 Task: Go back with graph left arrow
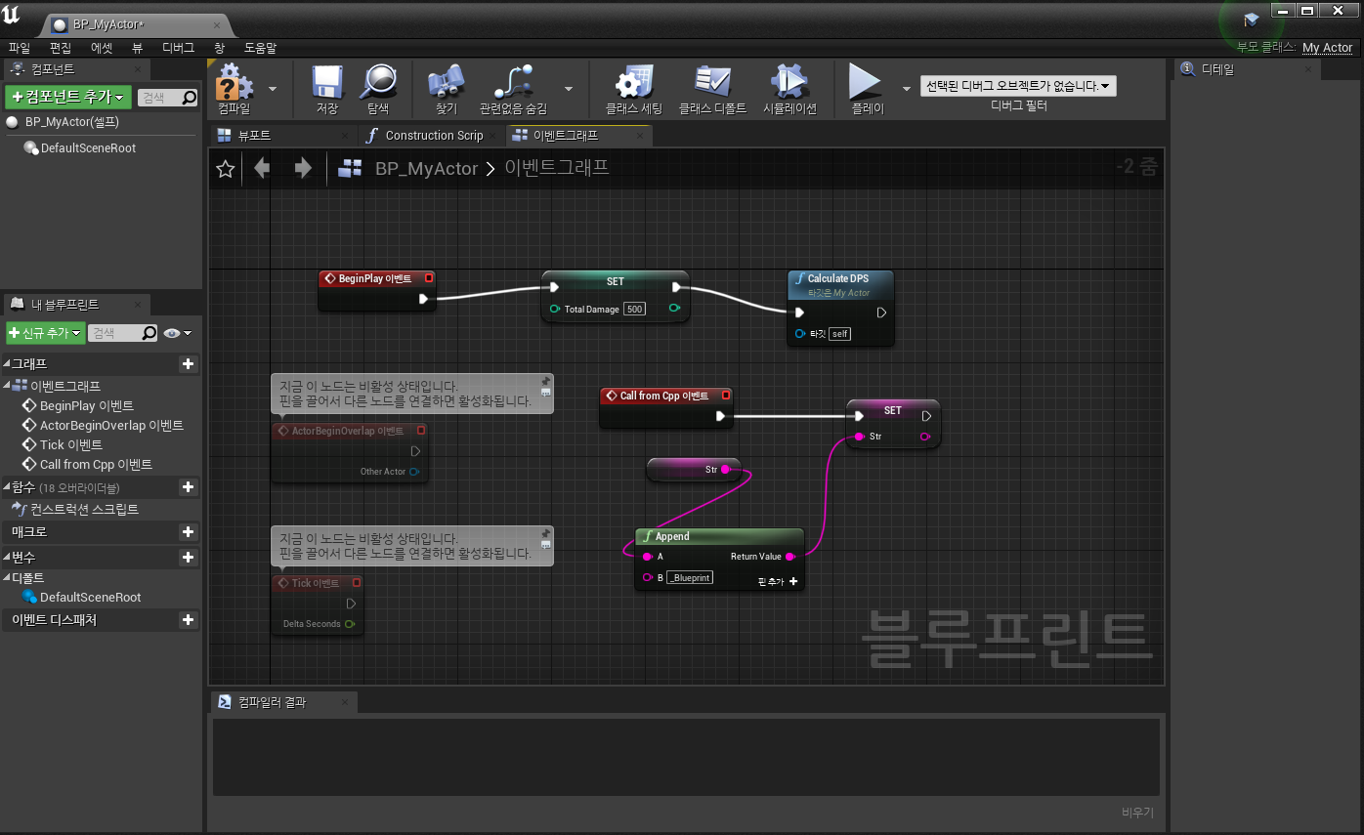[262, 169]
